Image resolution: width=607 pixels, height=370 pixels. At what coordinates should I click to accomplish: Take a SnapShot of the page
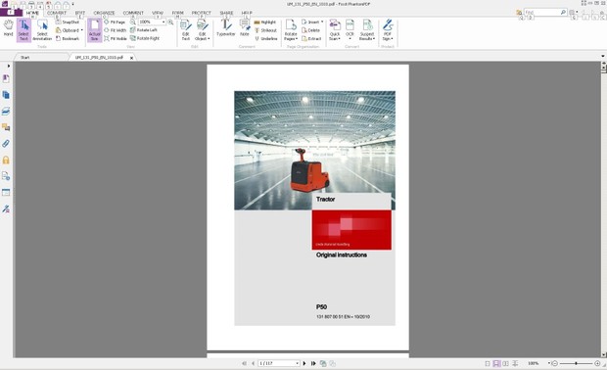pos(68,23)
